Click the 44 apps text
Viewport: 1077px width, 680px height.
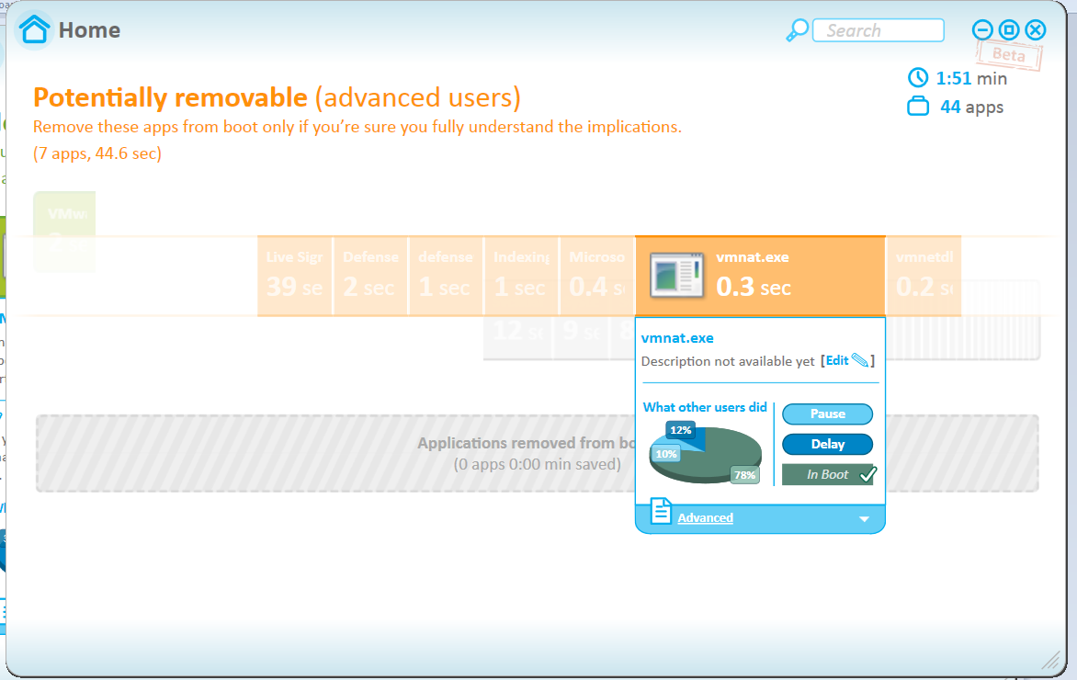click(971, 108)
